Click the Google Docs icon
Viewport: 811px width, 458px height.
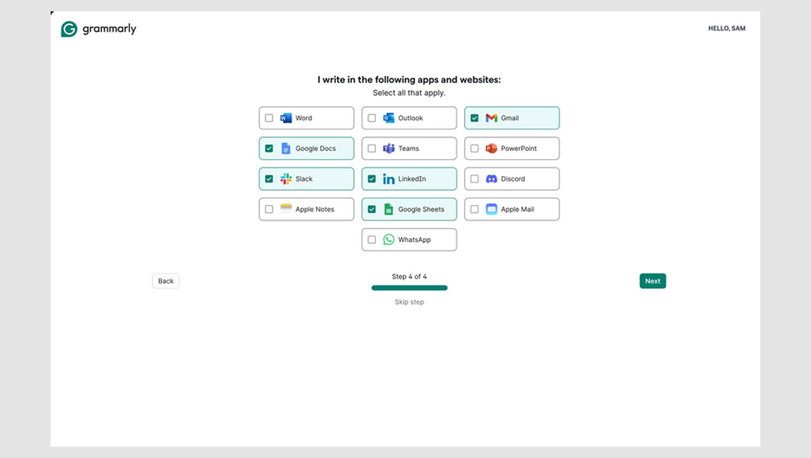tap(286, 148)
